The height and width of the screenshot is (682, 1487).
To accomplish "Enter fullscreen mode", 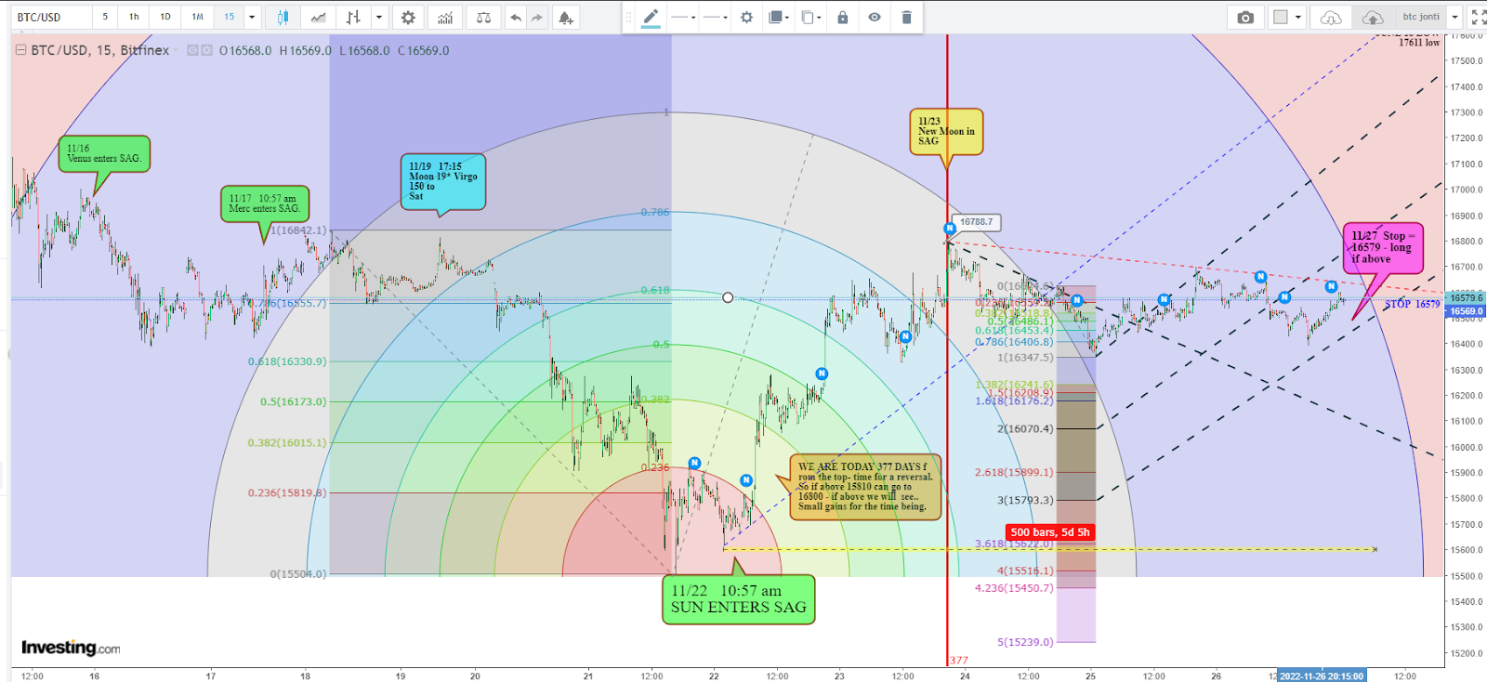I will point(1478,17).
